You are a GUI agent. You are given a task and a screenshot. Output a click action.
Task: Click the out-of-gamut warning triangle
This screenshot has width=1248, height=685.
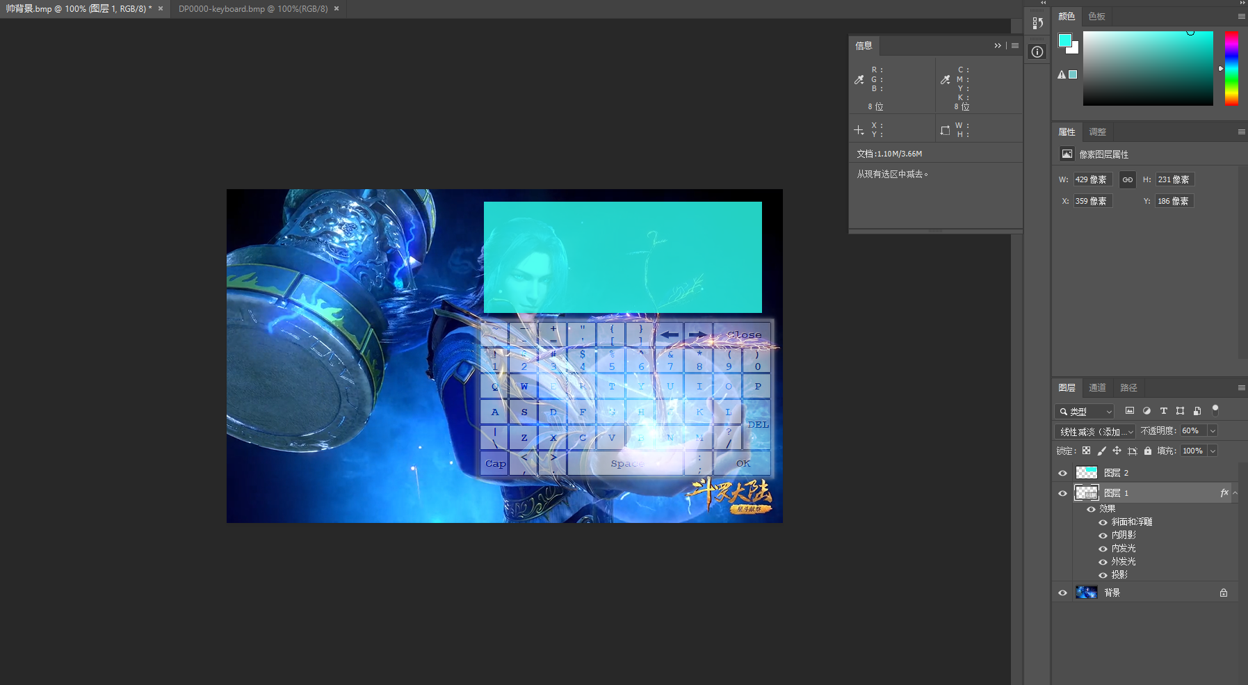point(1062,74)
